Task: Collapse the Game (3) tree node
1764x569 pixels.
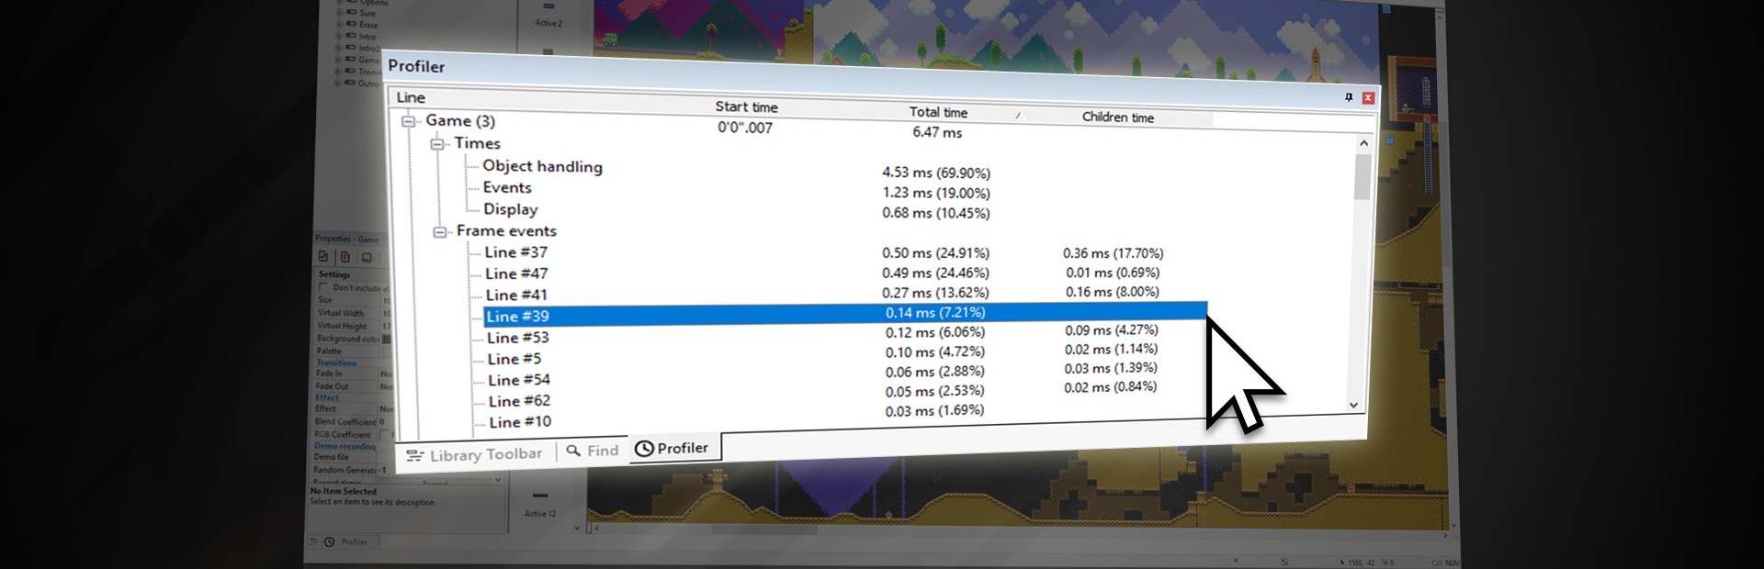Action: [x=408, y=121]
